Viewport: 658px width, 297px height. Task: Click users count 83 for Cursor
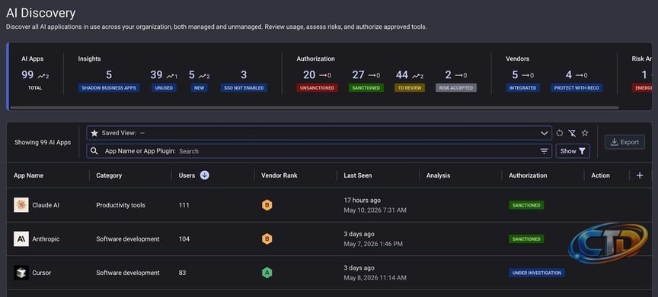point(182,273)
